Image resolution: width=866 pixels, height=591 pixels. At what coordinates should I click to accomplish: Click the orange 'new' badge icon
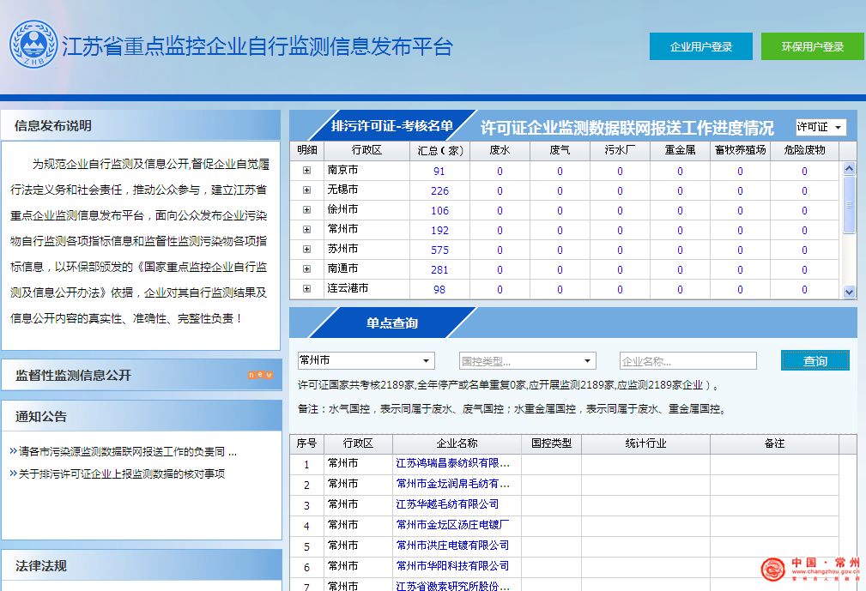[260, 375]
